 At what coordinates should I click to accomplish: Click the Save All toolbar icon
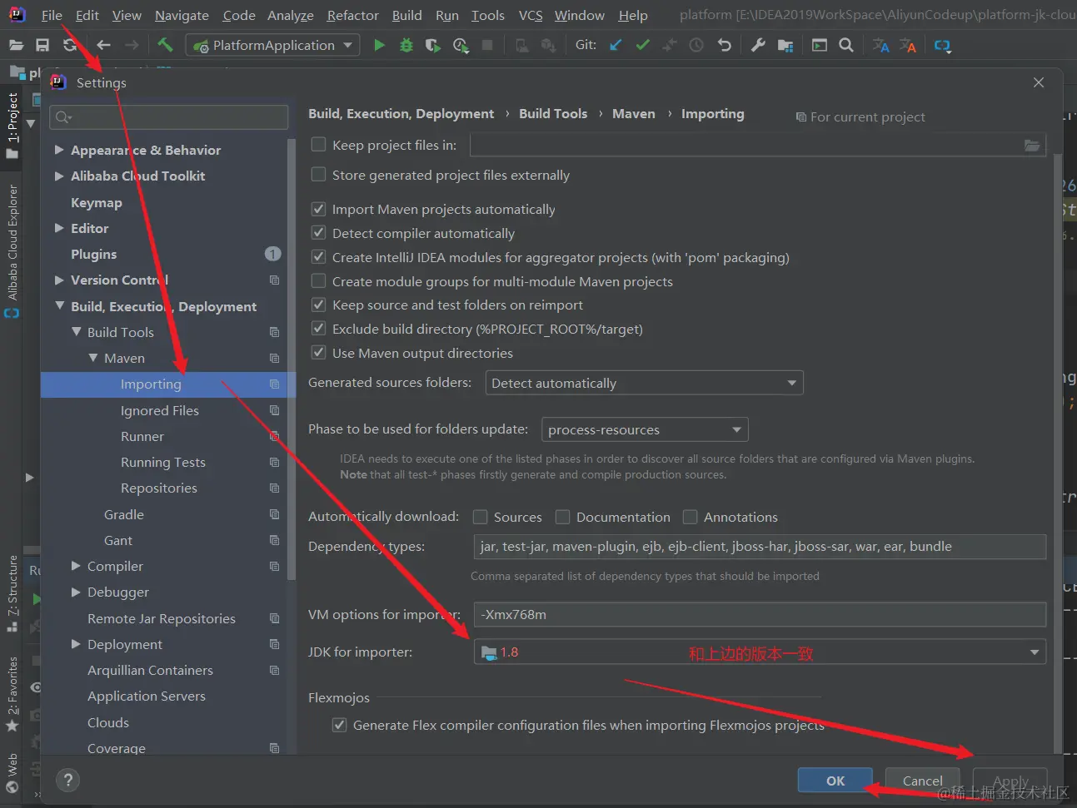pos(42,45)
